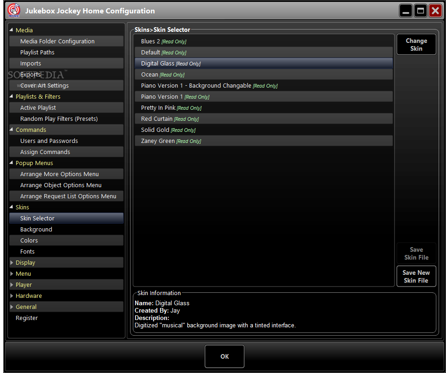Maximize the configuration window
Image resolution: width=446 pixels, height=373 pixels.
(x=420, y=11)
